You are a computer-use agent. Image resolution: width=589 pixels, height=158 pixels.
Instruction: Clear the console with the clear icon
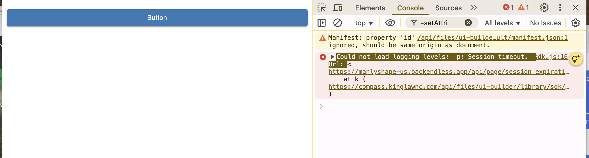(x=337, y=23)
